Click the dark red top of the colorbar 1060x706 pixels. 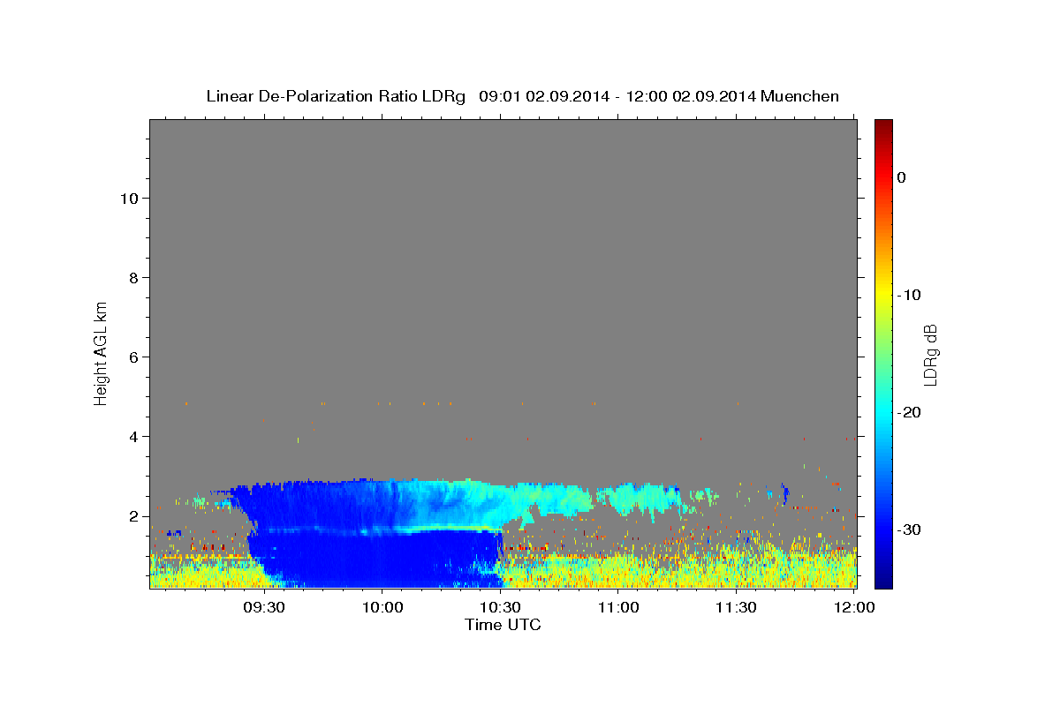883,128
